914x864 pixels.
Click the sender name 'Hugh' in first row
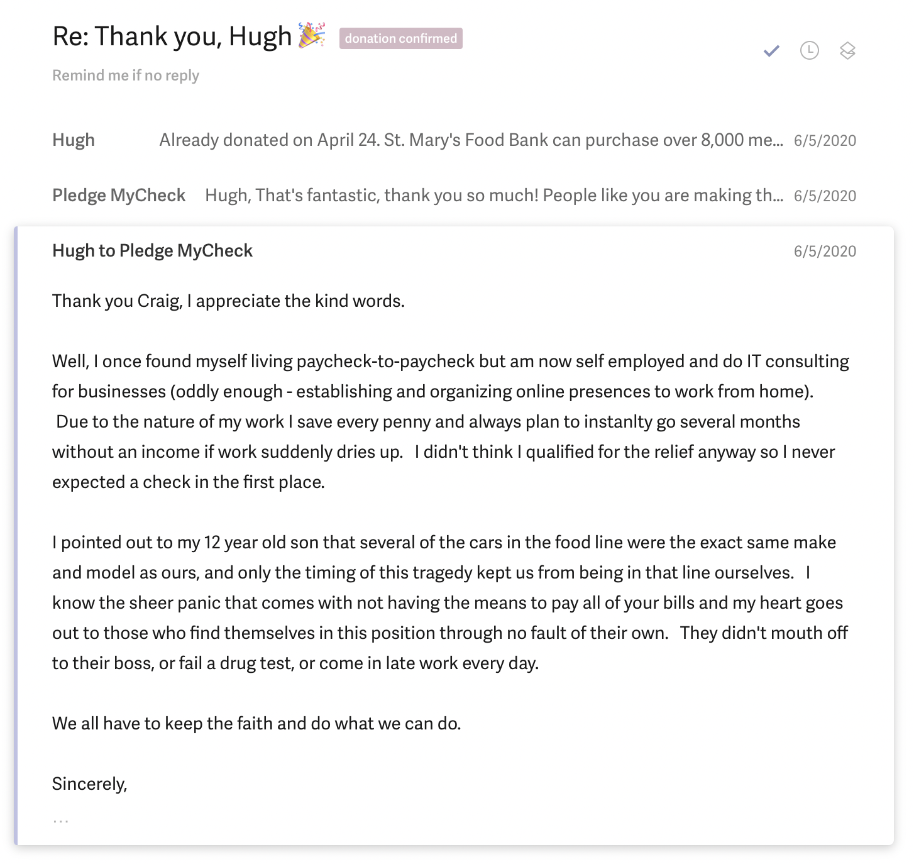(74, 140)
